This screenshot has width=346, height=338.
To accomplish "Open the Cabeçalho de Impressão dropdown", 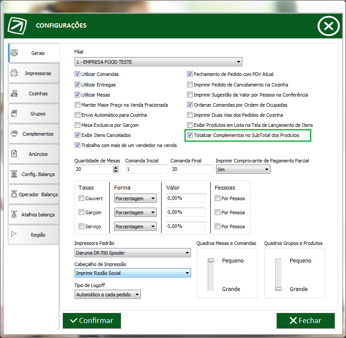I will (133, 273).
